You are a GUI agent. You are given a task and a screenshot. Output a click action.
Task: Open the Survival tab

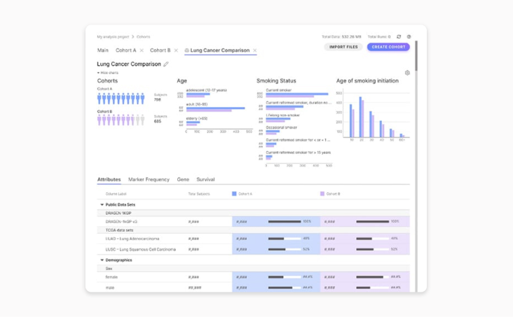[205, 180]
